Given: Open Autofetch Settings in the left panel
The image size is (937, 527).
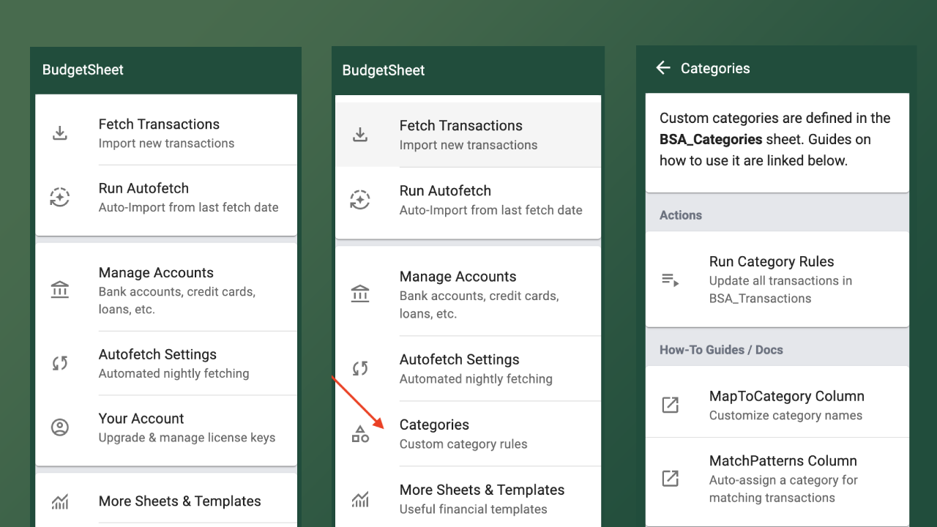Looking at the screenshot, I should (x=166, y=363).
